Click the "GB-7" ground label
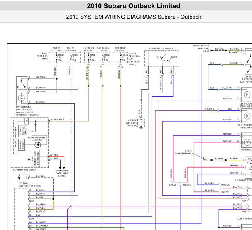The width and height of the screenshot is (252, 230). tap(206, 160)
